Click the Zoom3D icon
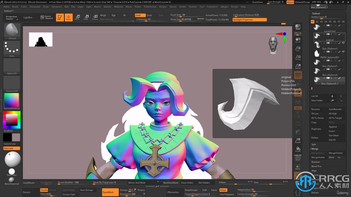 coord(298,141)
